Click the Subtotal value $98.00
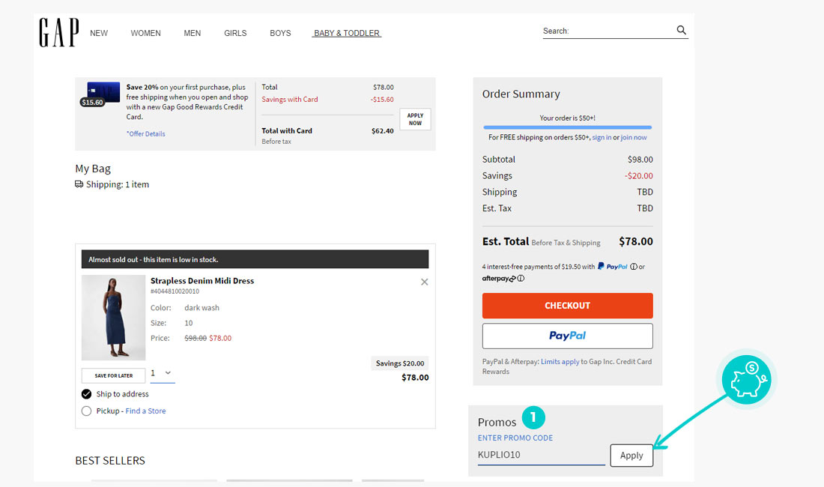This screenshot has height=487, width=824. click(x=640, y=159)
